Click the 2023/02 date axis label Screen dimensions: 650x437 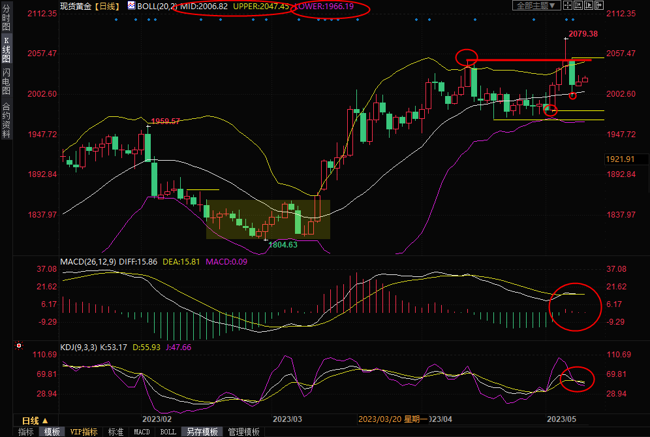coord(157,419)
